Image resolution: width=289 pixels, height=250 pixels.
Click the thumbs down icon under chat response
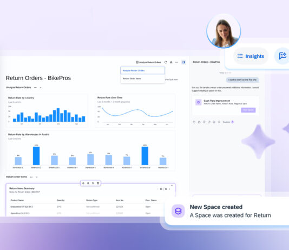pyautogui.click(x=204, y=122)
